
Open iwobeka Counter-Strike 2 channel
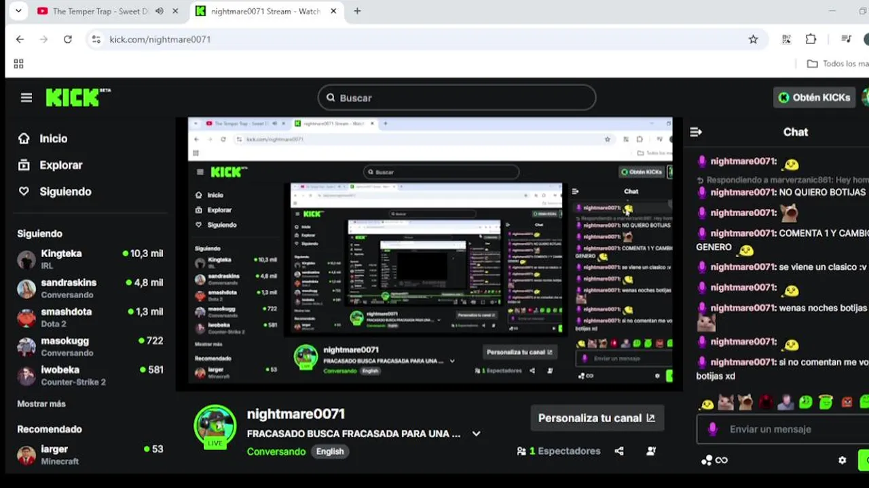90,375
